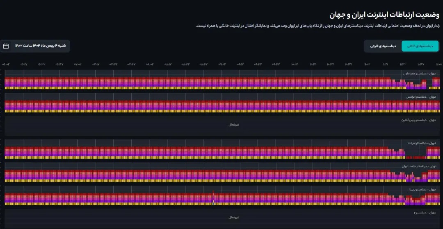Open the date selector showing شنبه ۴ بهمن
Screen dimensions: 443x229
[x=40, y=46]
